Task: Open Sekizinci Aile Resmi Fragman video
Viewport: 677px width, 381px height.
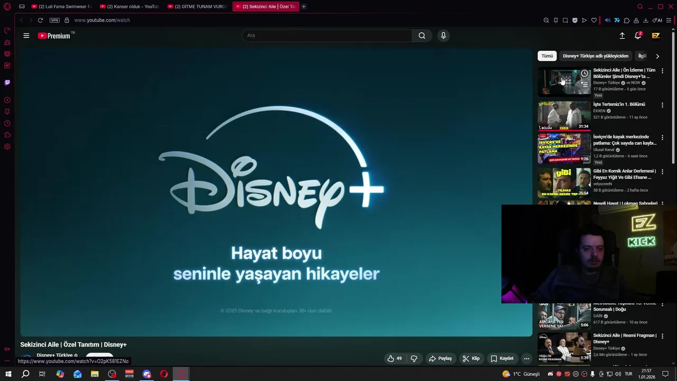Action: point(564,347)
